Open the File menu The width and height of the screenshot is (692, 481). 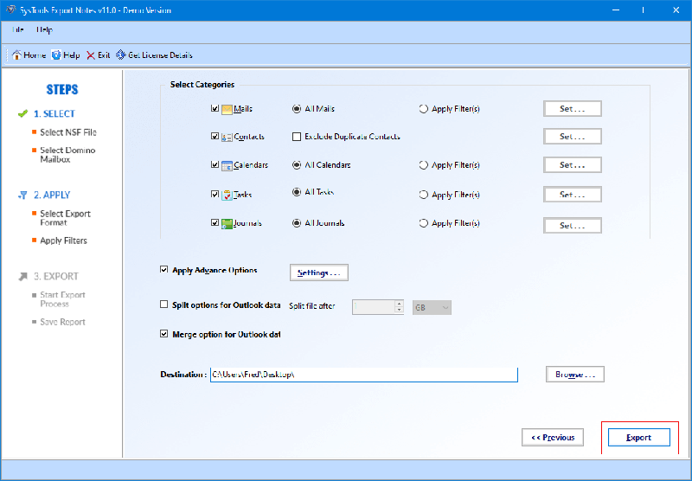pos(17,30)
